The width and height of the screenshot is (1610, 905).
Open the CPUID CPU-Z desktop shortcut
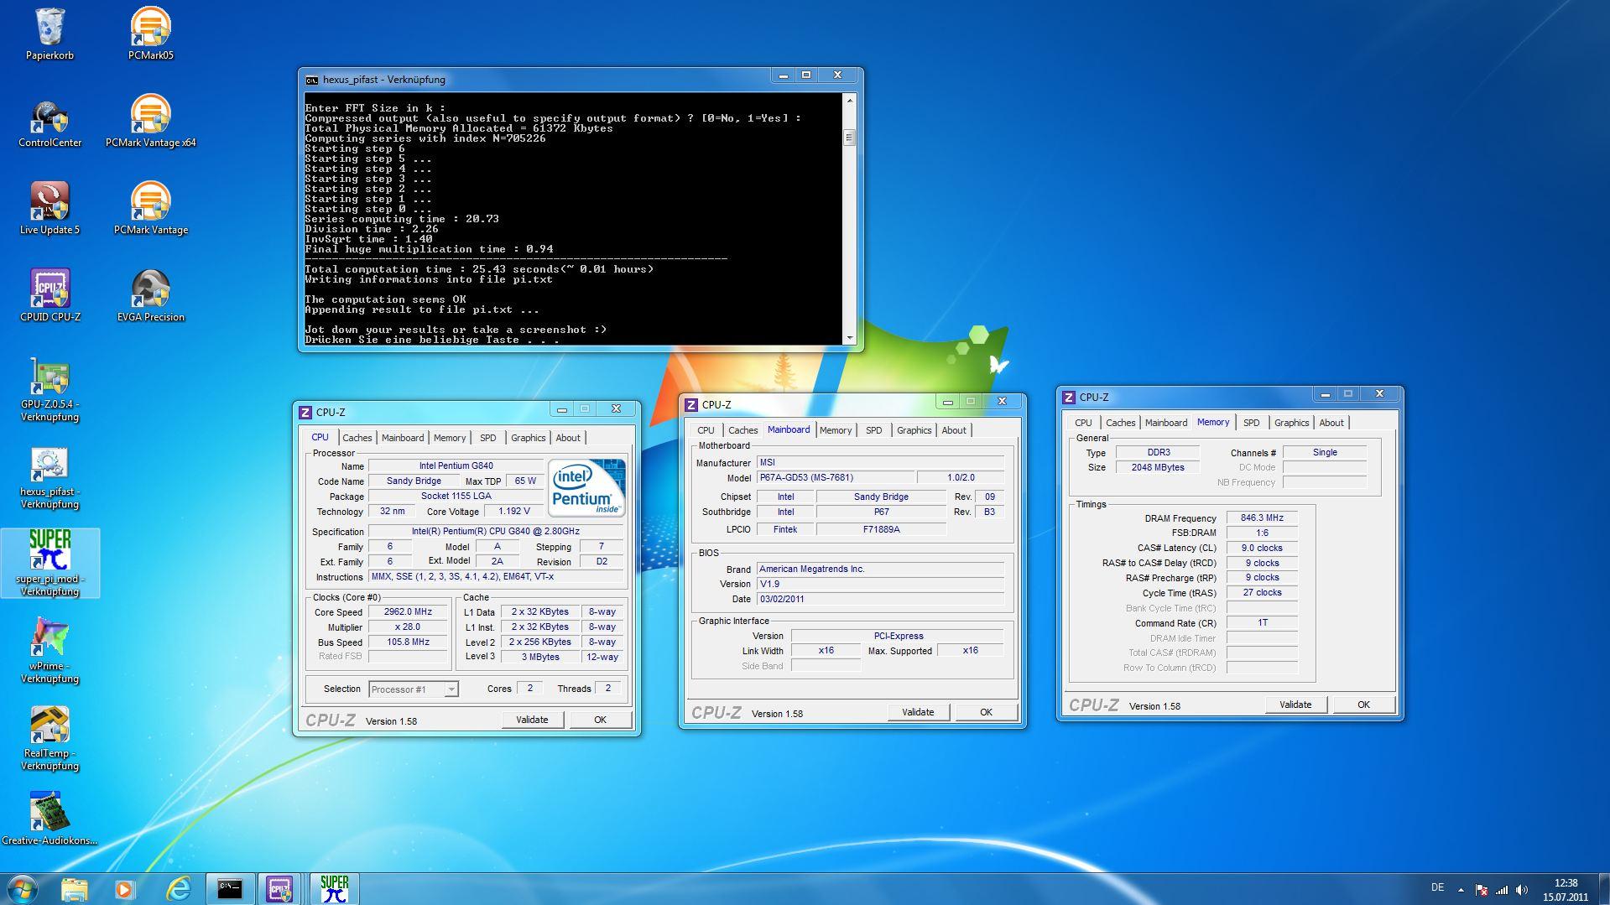(49, 296)
